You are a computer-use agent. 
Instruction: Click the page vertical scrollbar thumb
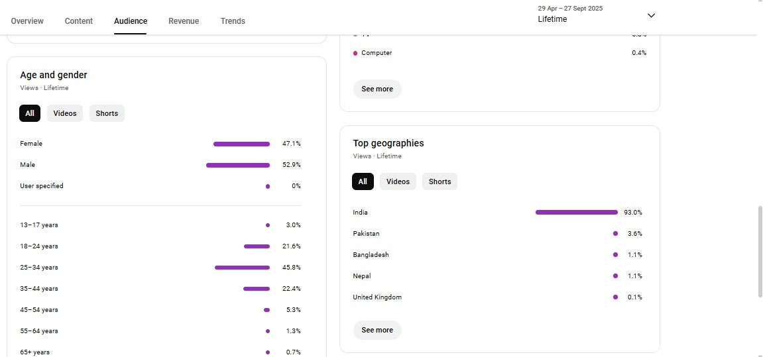coord(760,252)
